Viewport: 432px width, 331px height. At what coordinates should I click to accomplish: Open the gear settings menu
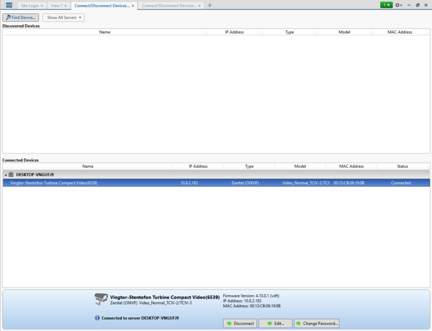(x=398, y=5)
